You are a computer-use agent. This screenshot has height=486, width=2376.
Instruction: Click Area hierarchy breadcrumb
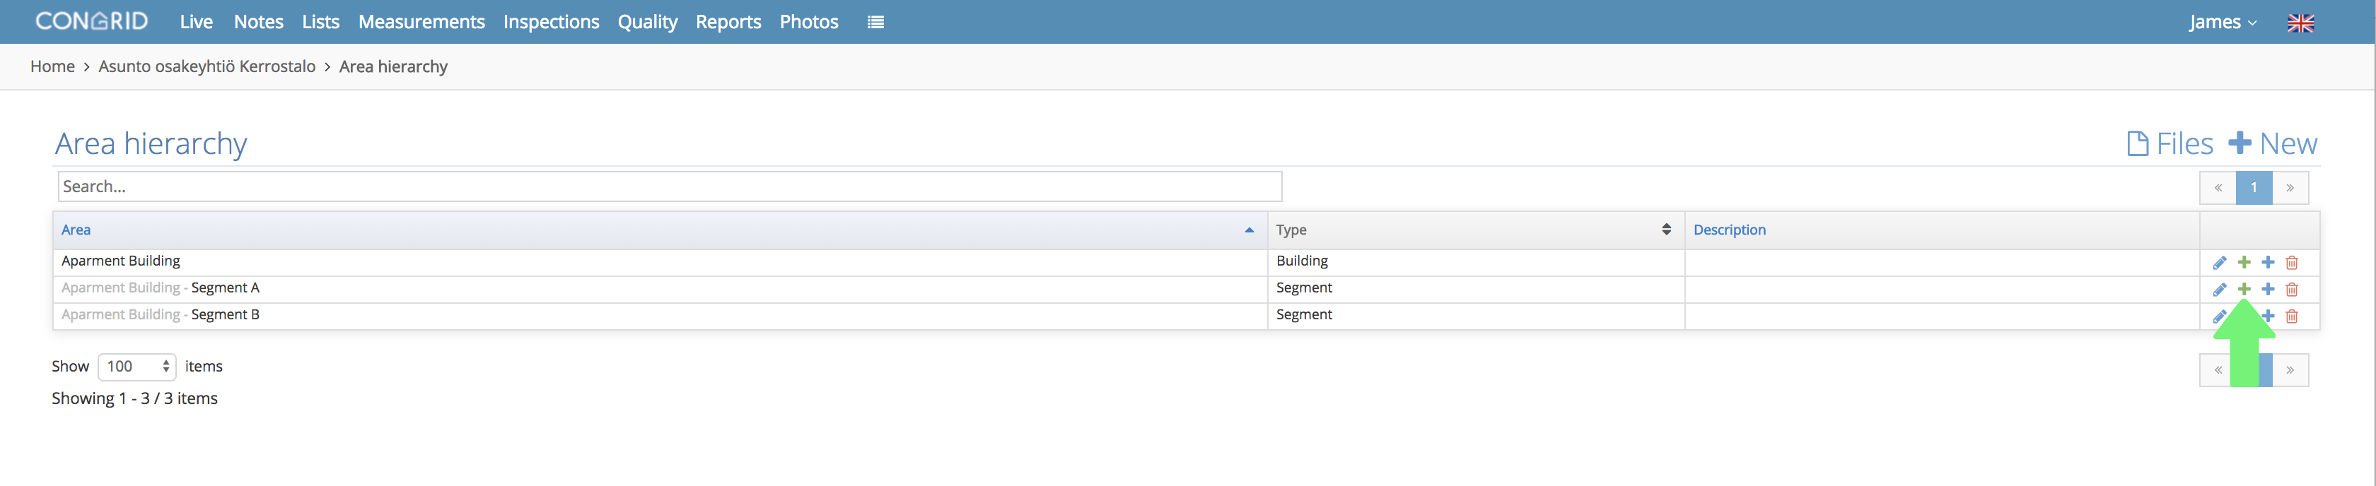393,66
